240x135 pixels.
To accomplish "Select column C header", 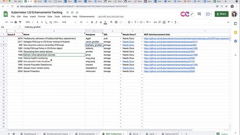I will pos(94,31).
